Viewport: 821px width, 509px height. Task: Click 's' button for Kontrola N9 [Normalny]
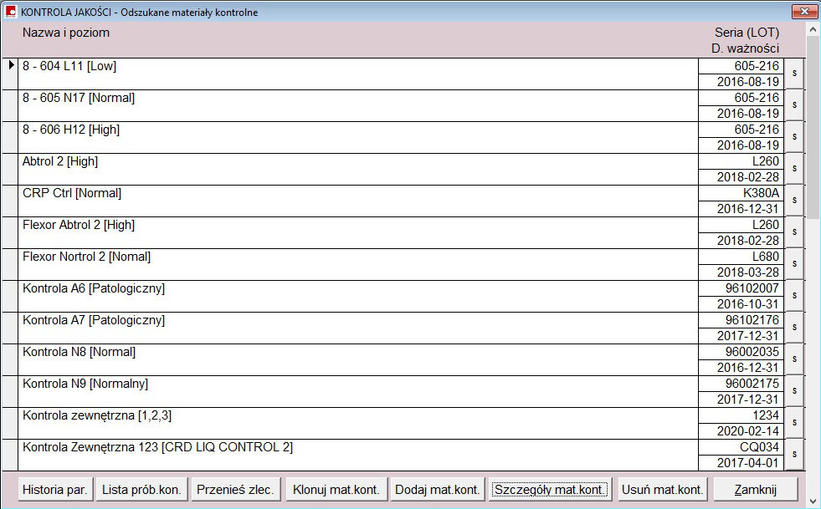point(793,391)
